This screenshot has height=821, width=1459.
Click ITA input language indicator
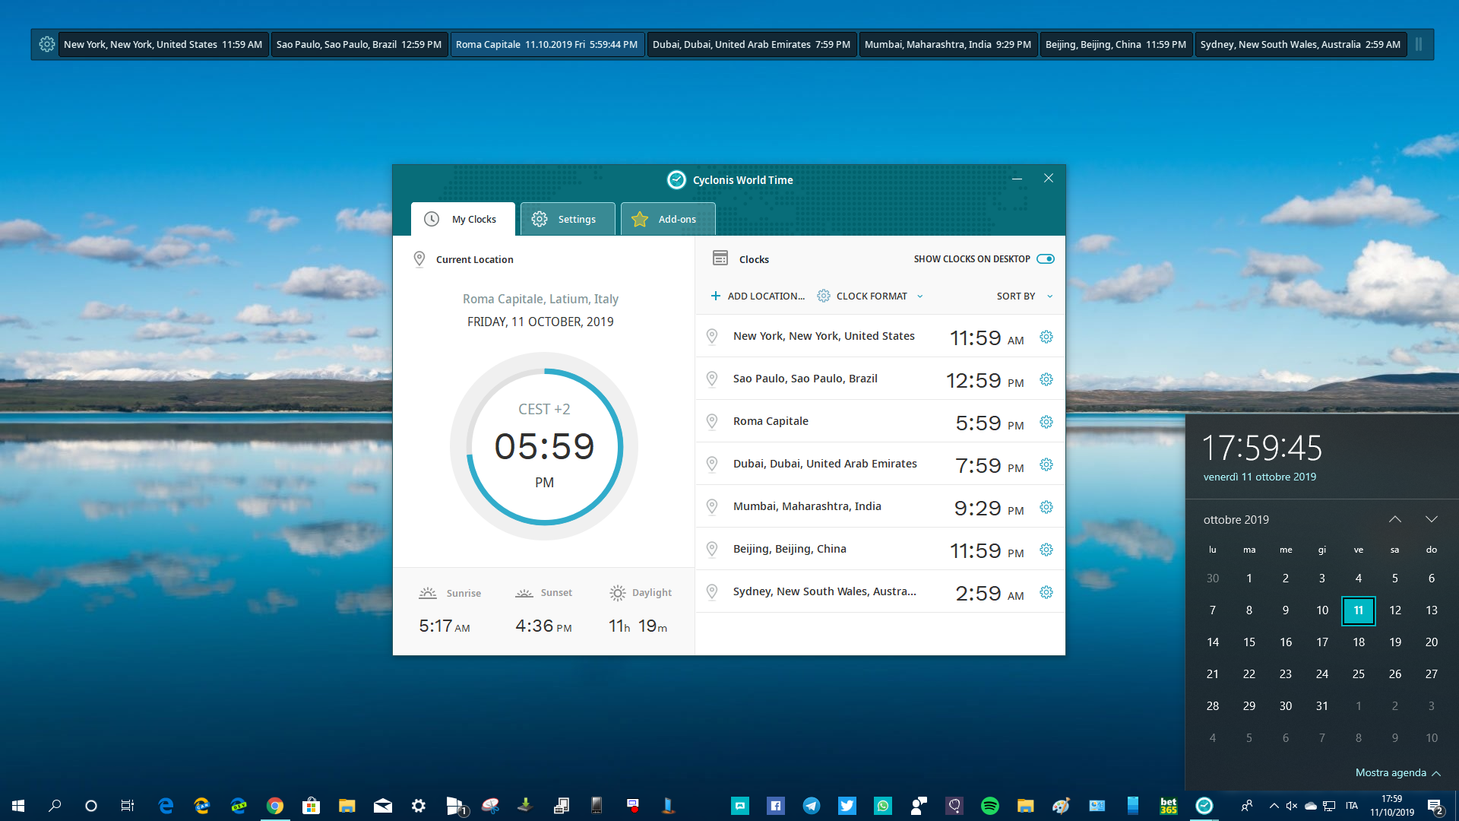(x=1351, y=806)
